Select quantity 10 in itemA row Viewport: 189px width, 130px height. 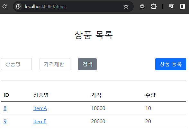point(148,108)
